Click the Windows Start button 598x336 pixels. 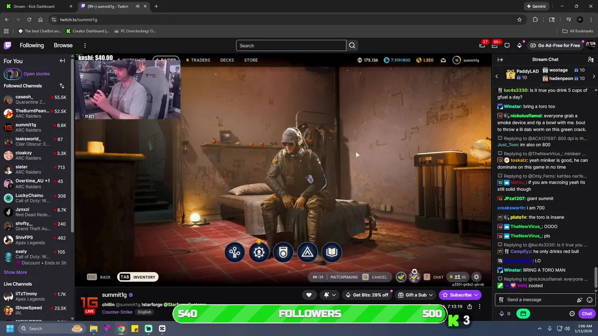click(x=10, y=329)
